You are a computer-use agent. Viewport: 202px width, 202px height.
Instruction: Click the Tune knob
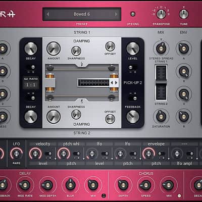coord(184,14)
